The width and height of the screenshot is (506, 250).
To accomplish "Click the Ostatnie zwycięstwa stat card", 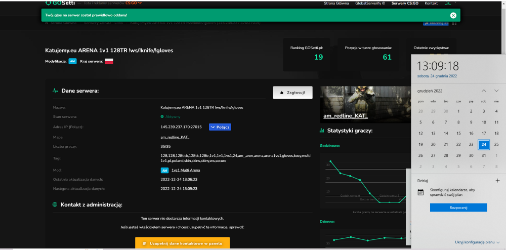I will (431, 47).
